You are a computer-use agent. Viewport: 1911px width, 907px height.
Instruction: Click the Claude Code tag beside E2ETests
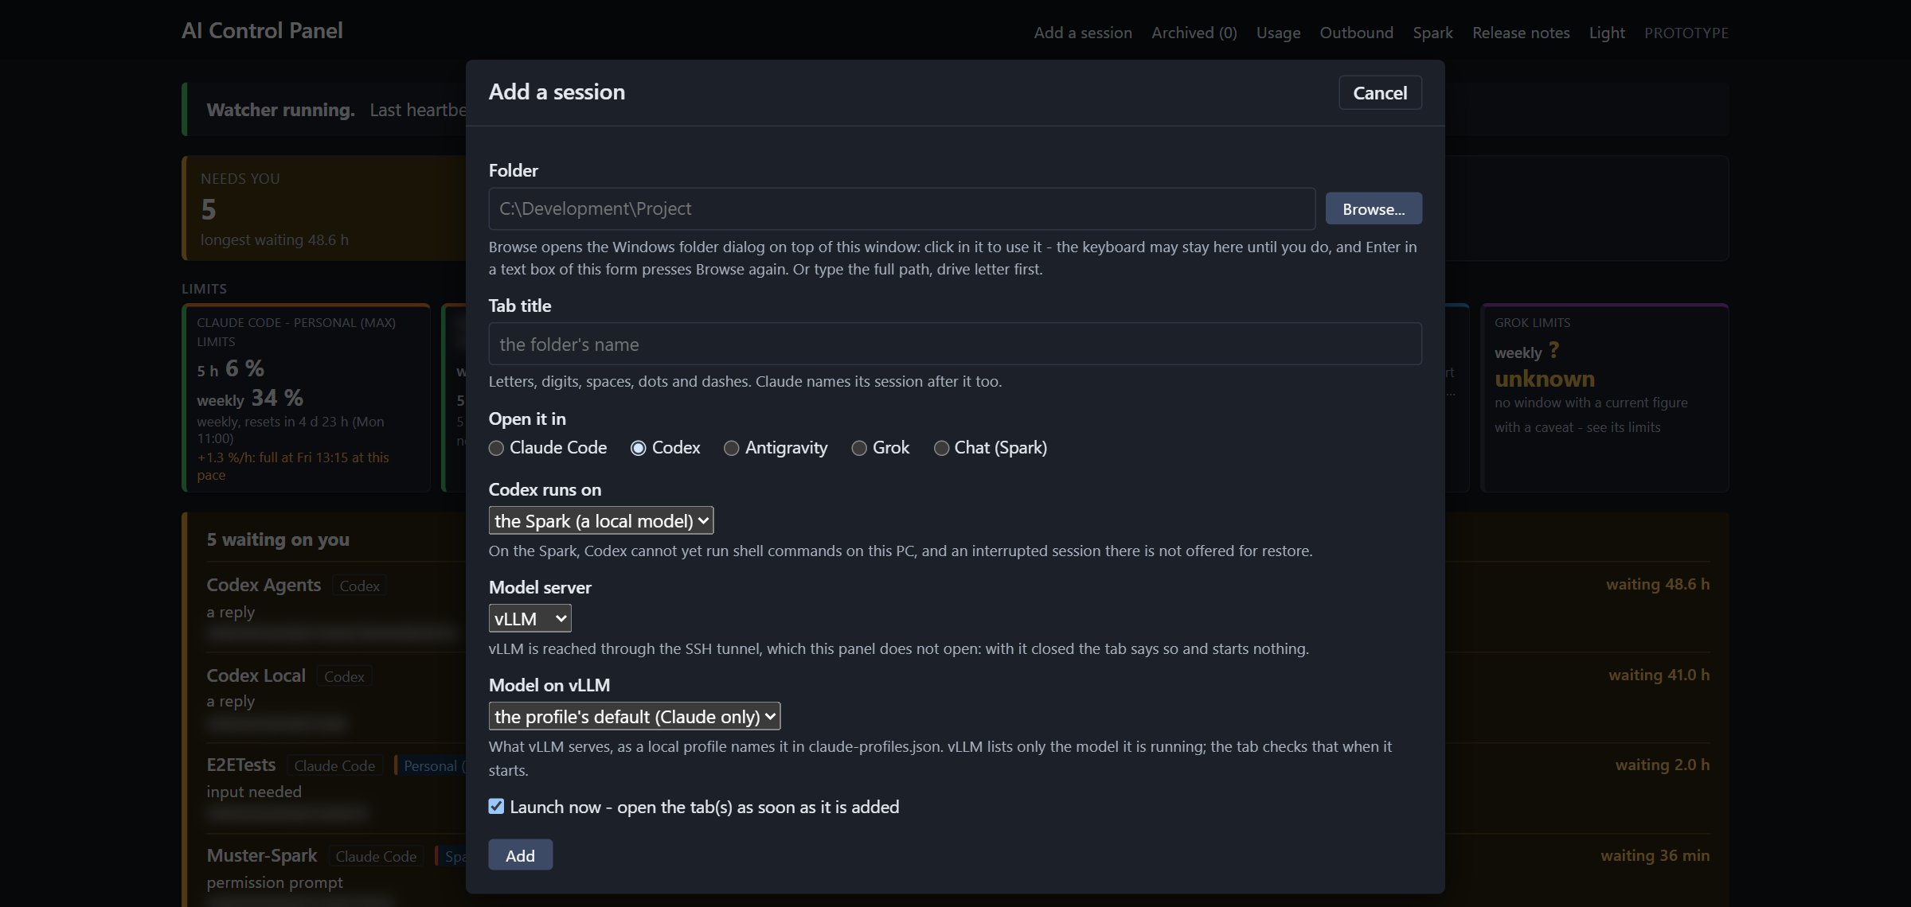coord(334,765)
